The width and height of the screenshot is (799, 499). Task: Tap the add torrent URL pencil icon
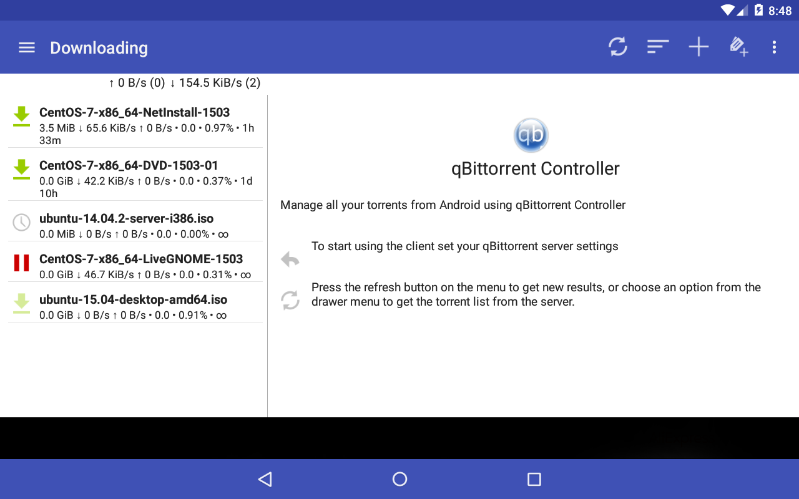tap(738, 47)
